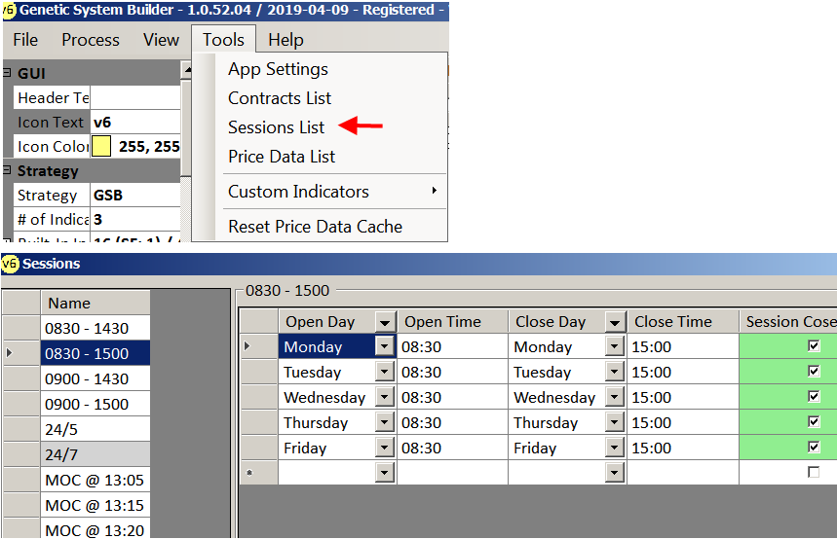Viewport: 837px width, 539px height.
Task: Click the v6 icon in Sessions title bar
Action: pos(10,264)
